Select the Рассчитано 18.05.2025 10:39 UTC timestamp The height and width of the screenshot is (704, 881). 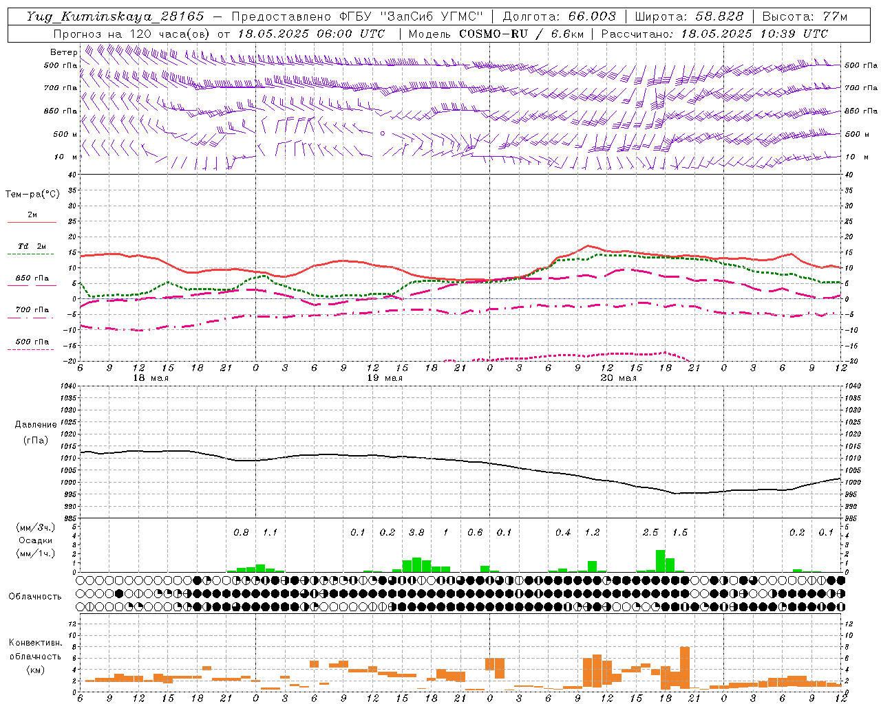tap(714, 34)
